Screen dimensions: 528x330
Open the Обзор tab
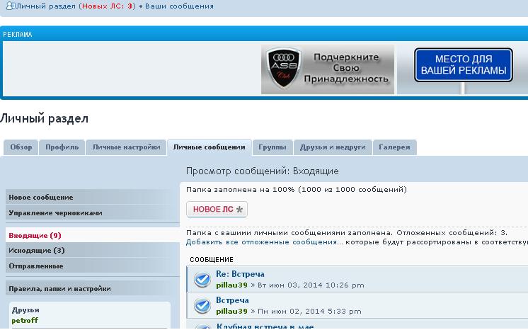pyautogui.click(x=21, y=147)
